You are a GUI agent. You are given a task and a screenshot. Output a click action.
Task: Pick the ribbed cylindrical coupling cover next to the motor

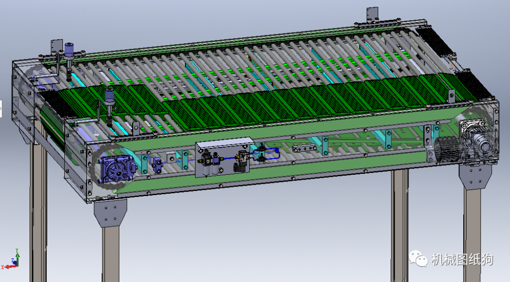point(448,149)
